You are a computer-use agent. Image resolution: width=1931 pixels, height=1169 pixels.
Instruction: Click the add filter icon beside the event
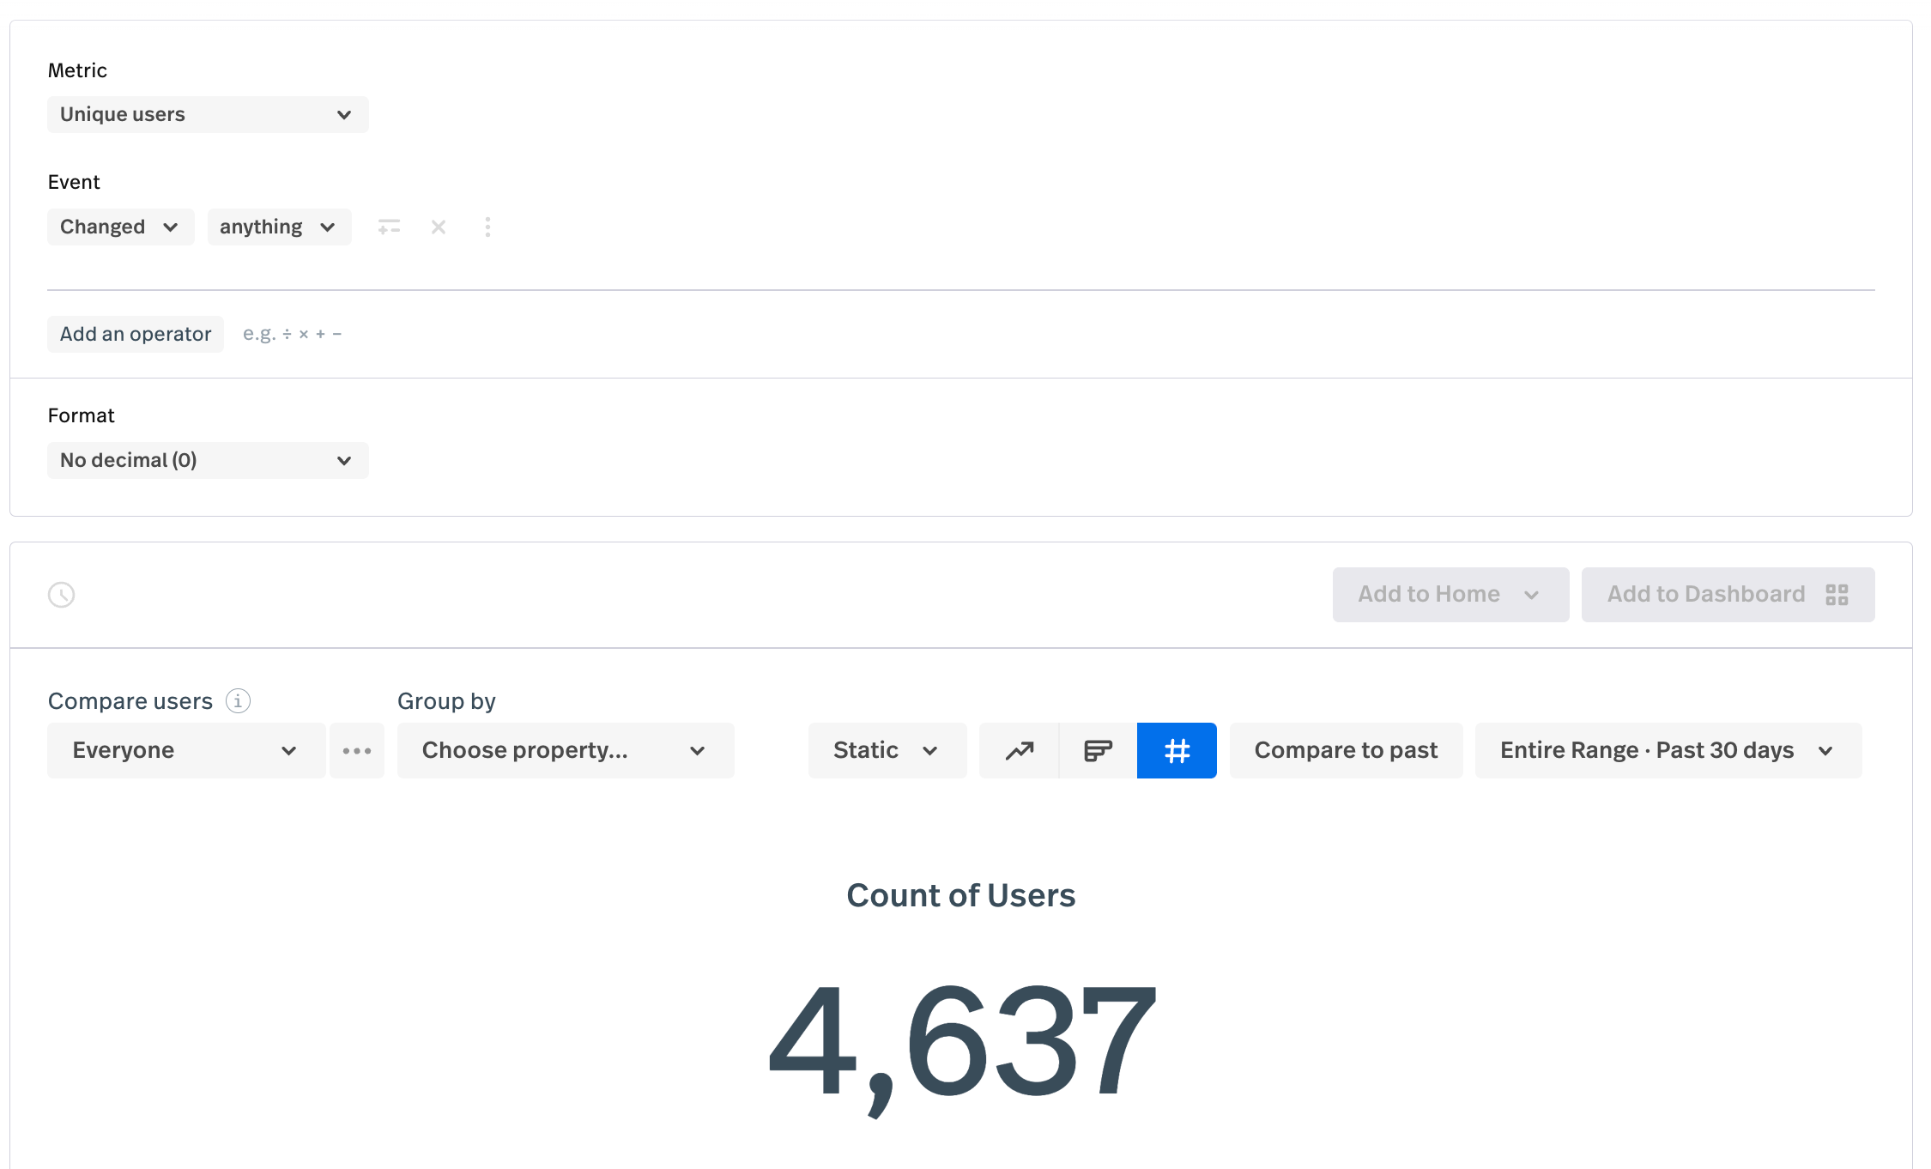(389, 227)
